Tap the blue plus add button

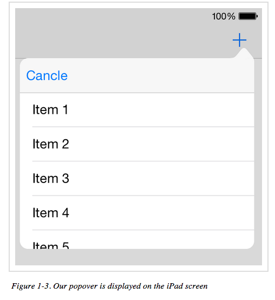pyautogui.click(x=239, y=40)
